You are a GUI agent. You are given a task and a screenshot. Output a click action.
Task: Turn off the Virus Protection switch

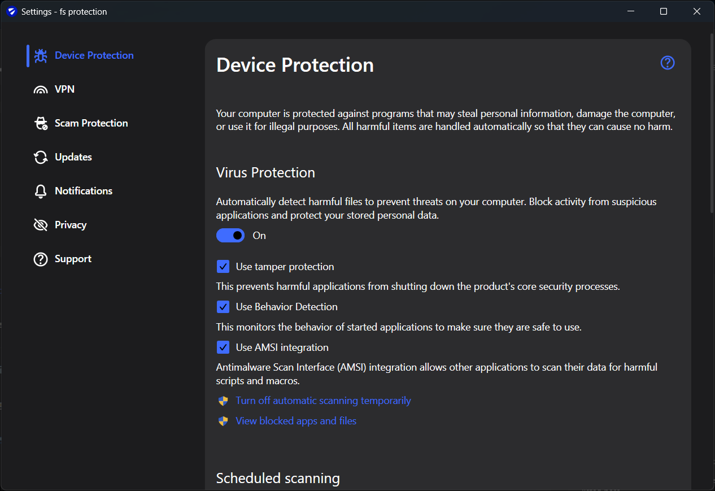click(230, 236)
